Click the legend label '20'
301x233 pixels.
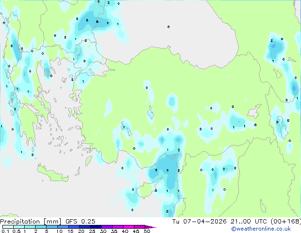[81, 231]
